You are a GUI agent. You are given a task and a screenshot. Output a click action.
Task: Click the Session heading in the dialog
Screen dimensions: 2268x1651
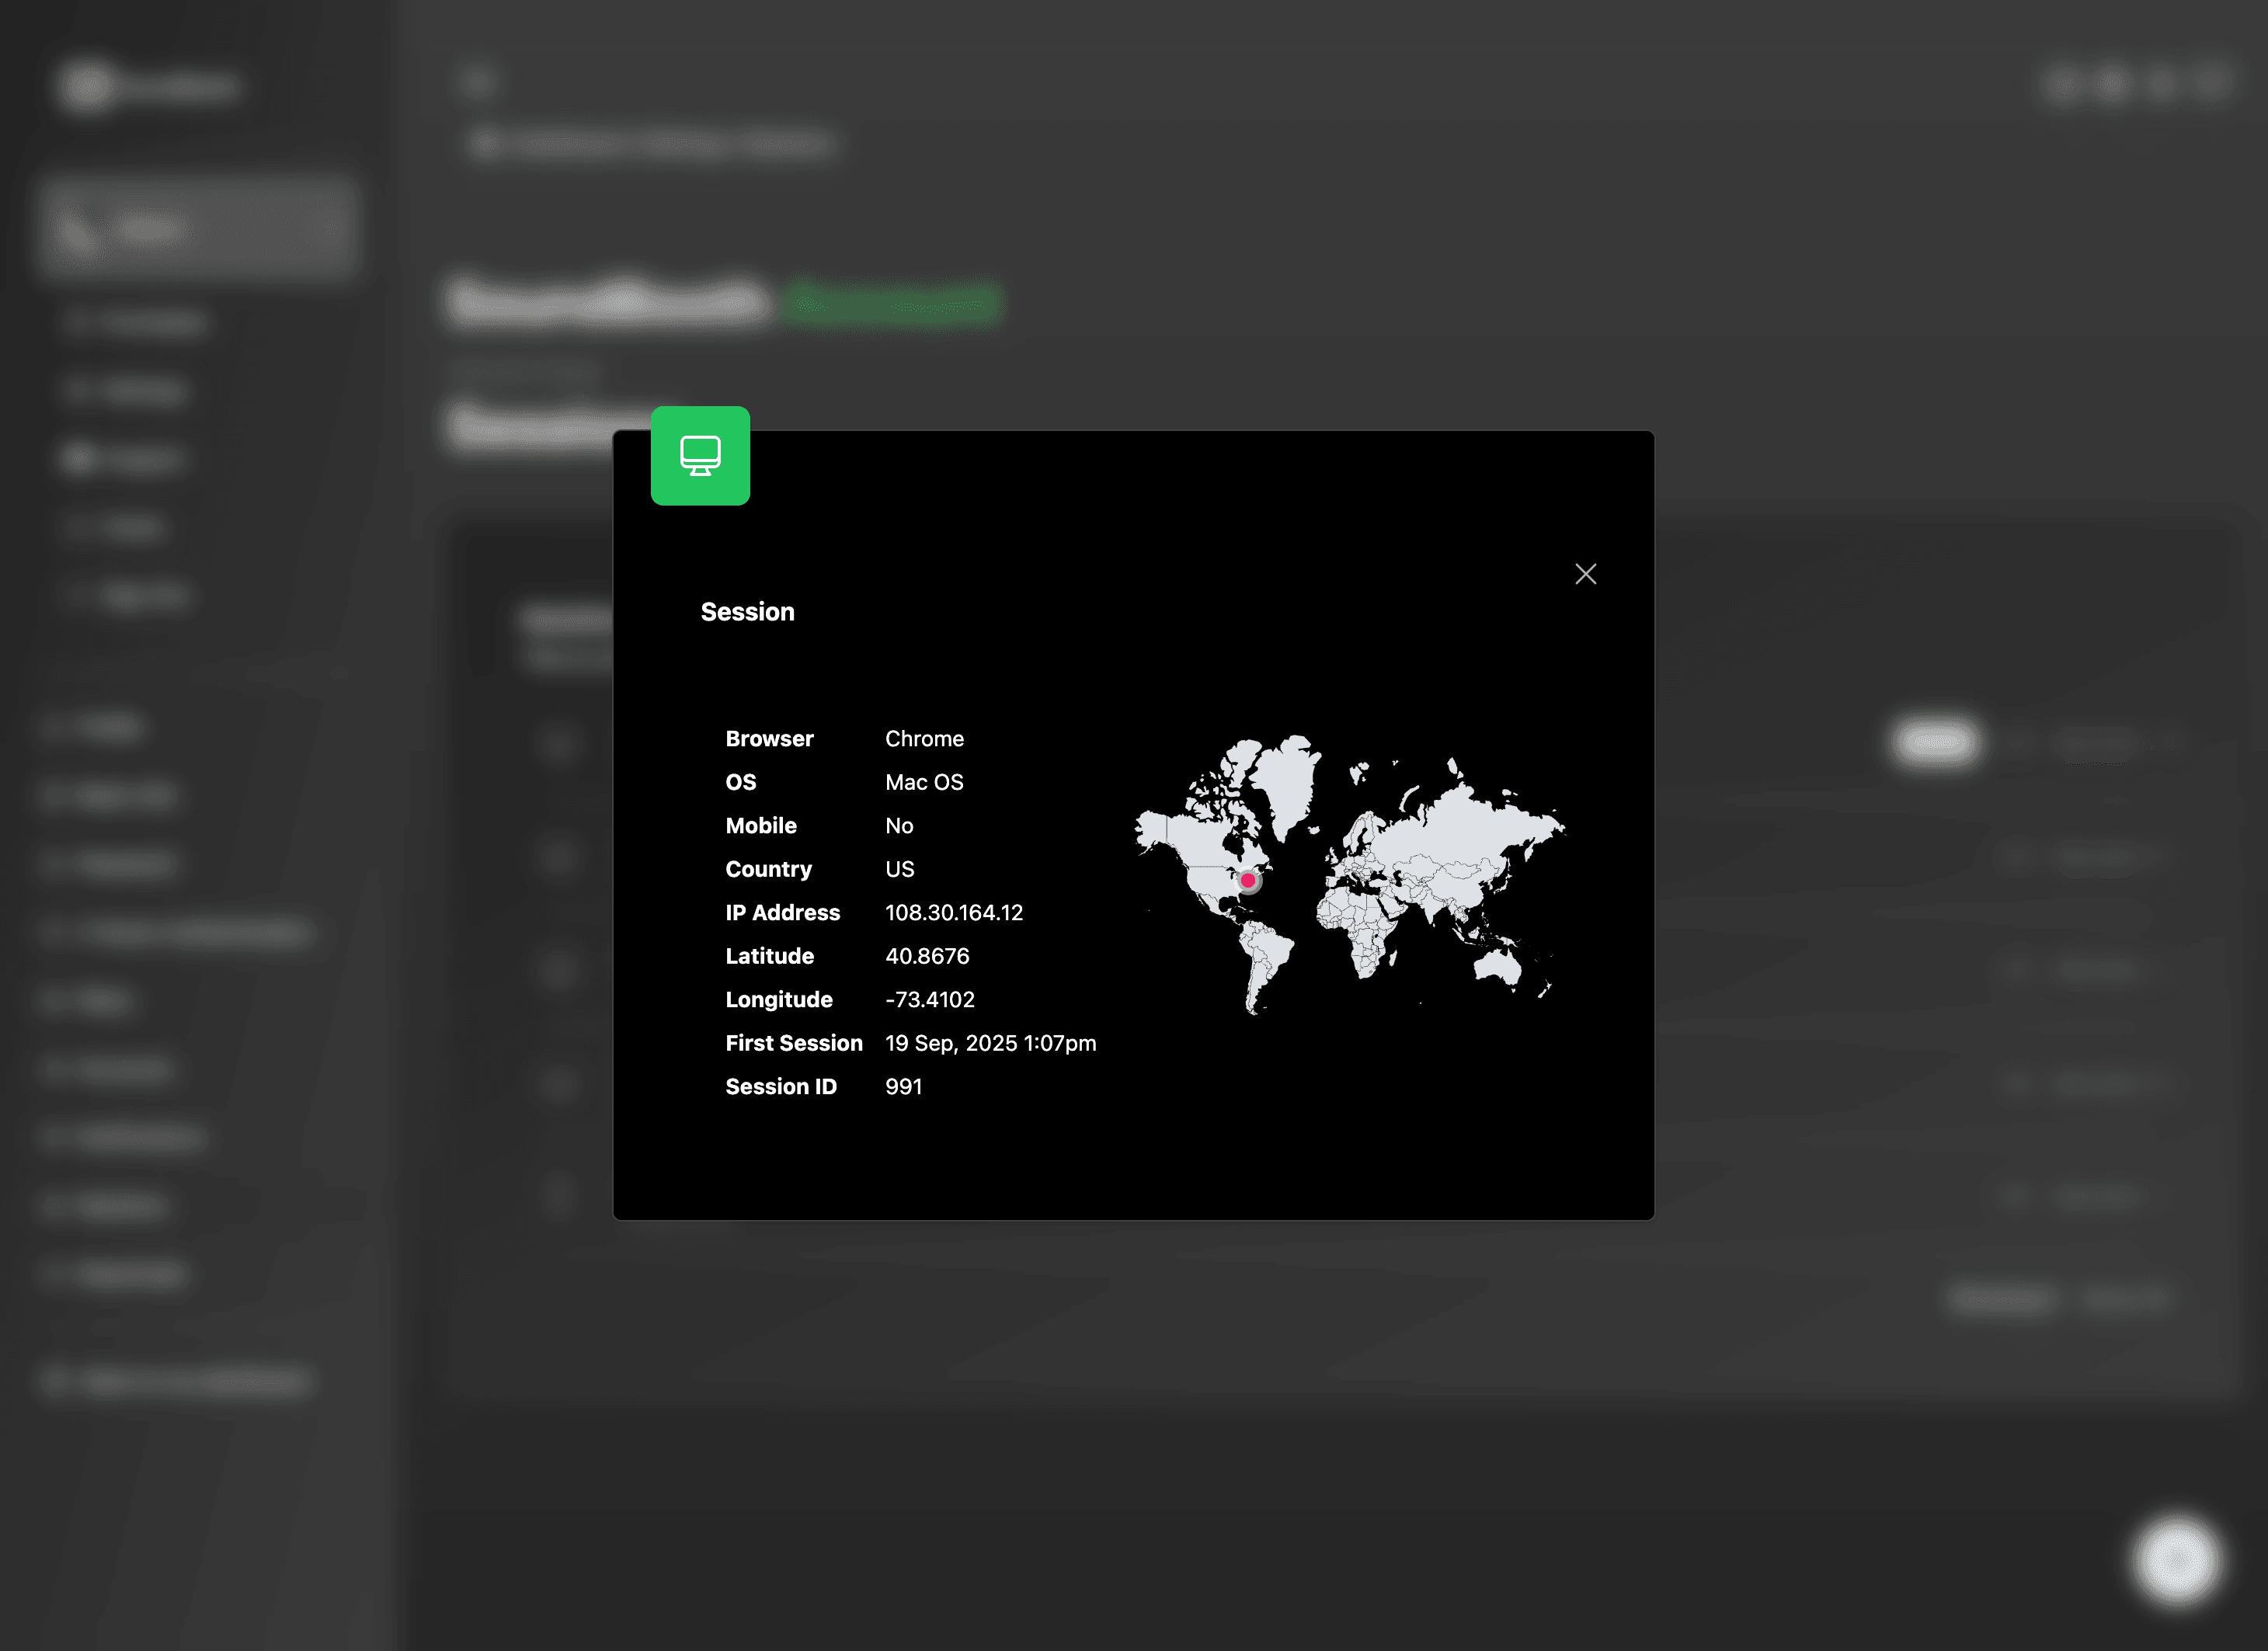coord(747,611)
